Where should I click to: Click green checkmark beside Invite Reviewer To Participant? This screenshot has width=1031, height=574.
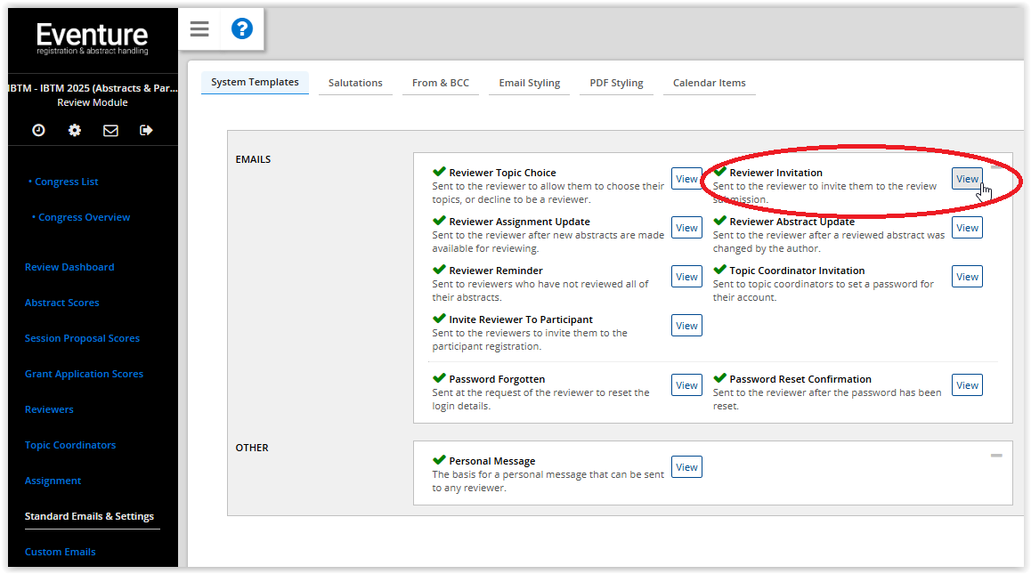coord(439,319)
